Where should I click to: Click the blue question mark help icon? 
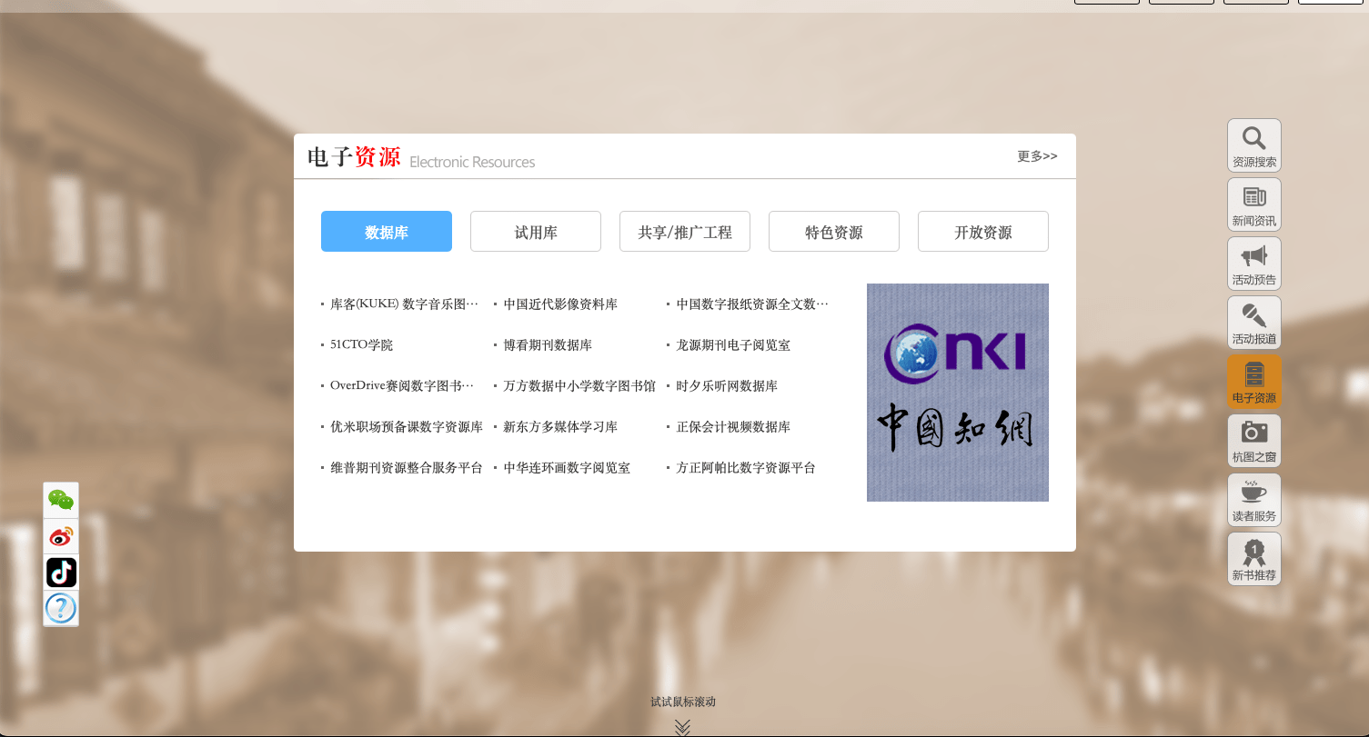[x=61, y=609]
